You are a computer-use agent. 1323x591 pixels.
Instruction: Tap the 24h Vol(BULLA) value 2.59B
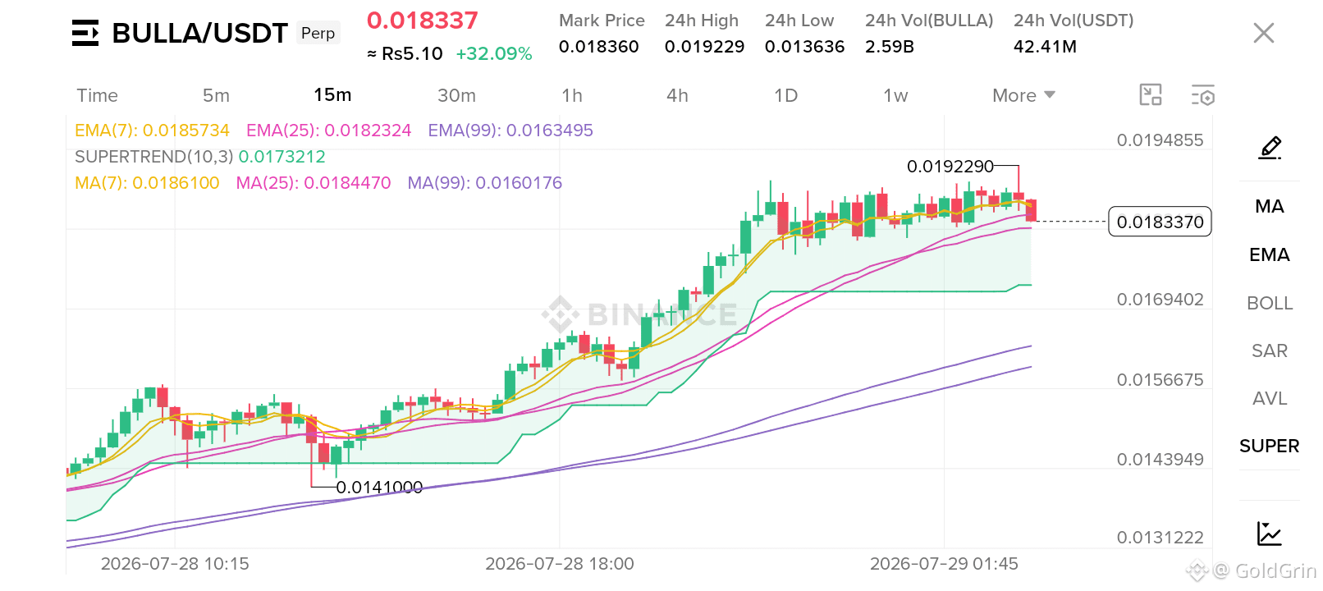tap(890, 47)
